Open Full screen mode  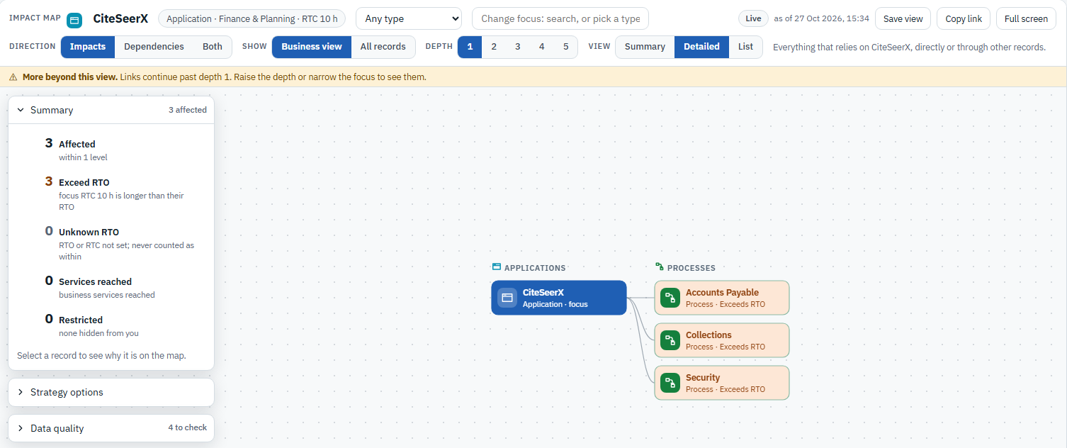click(x=1026, y=18)
